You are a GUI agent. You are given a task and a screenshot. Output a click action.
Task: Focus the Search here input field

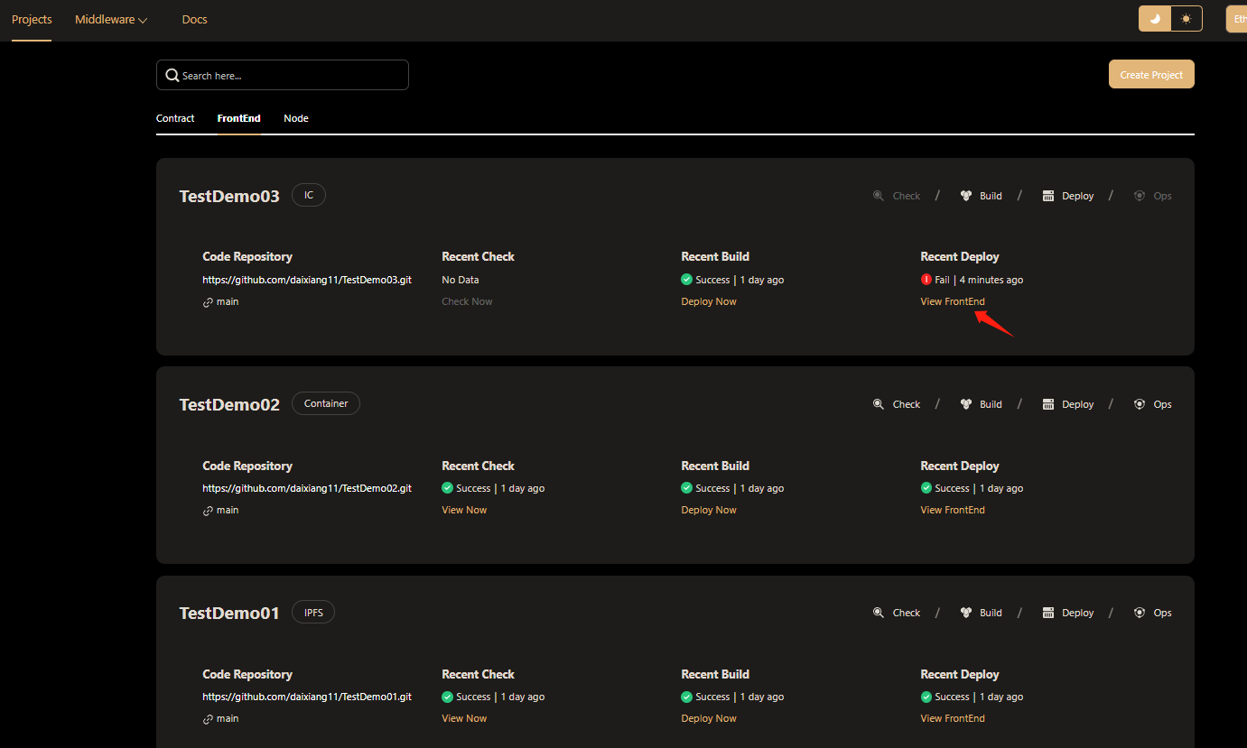[283, 76]
